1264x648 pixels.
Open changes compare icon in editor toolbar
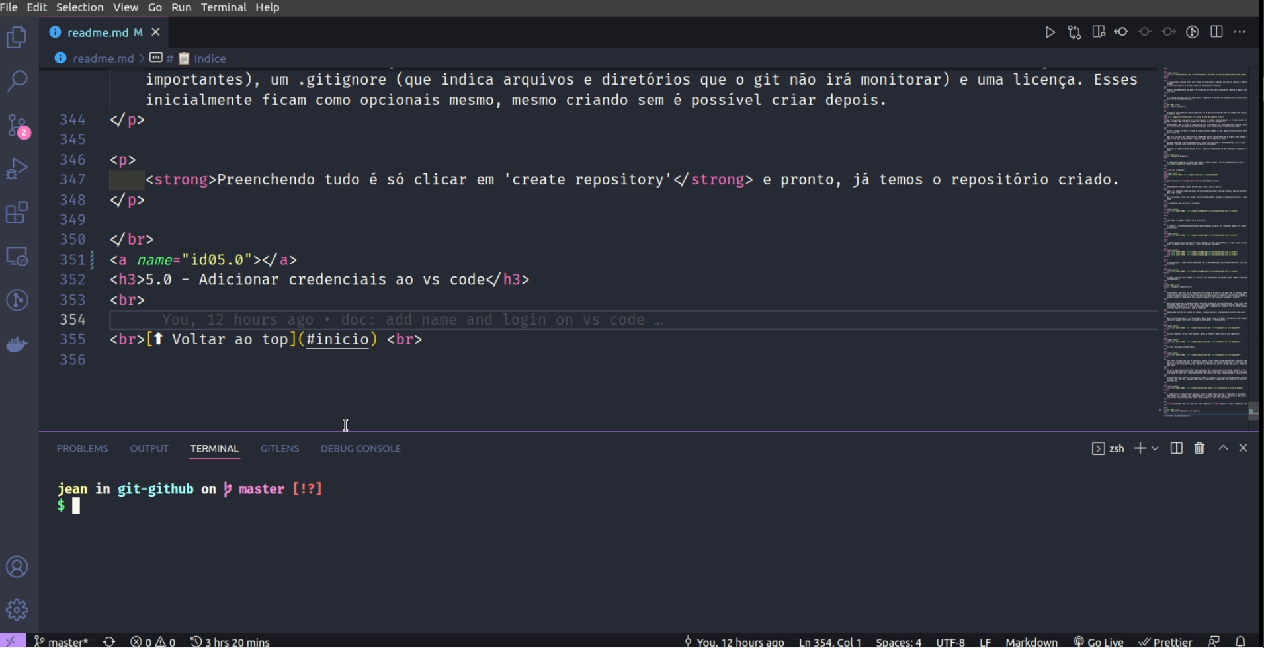1074,32
